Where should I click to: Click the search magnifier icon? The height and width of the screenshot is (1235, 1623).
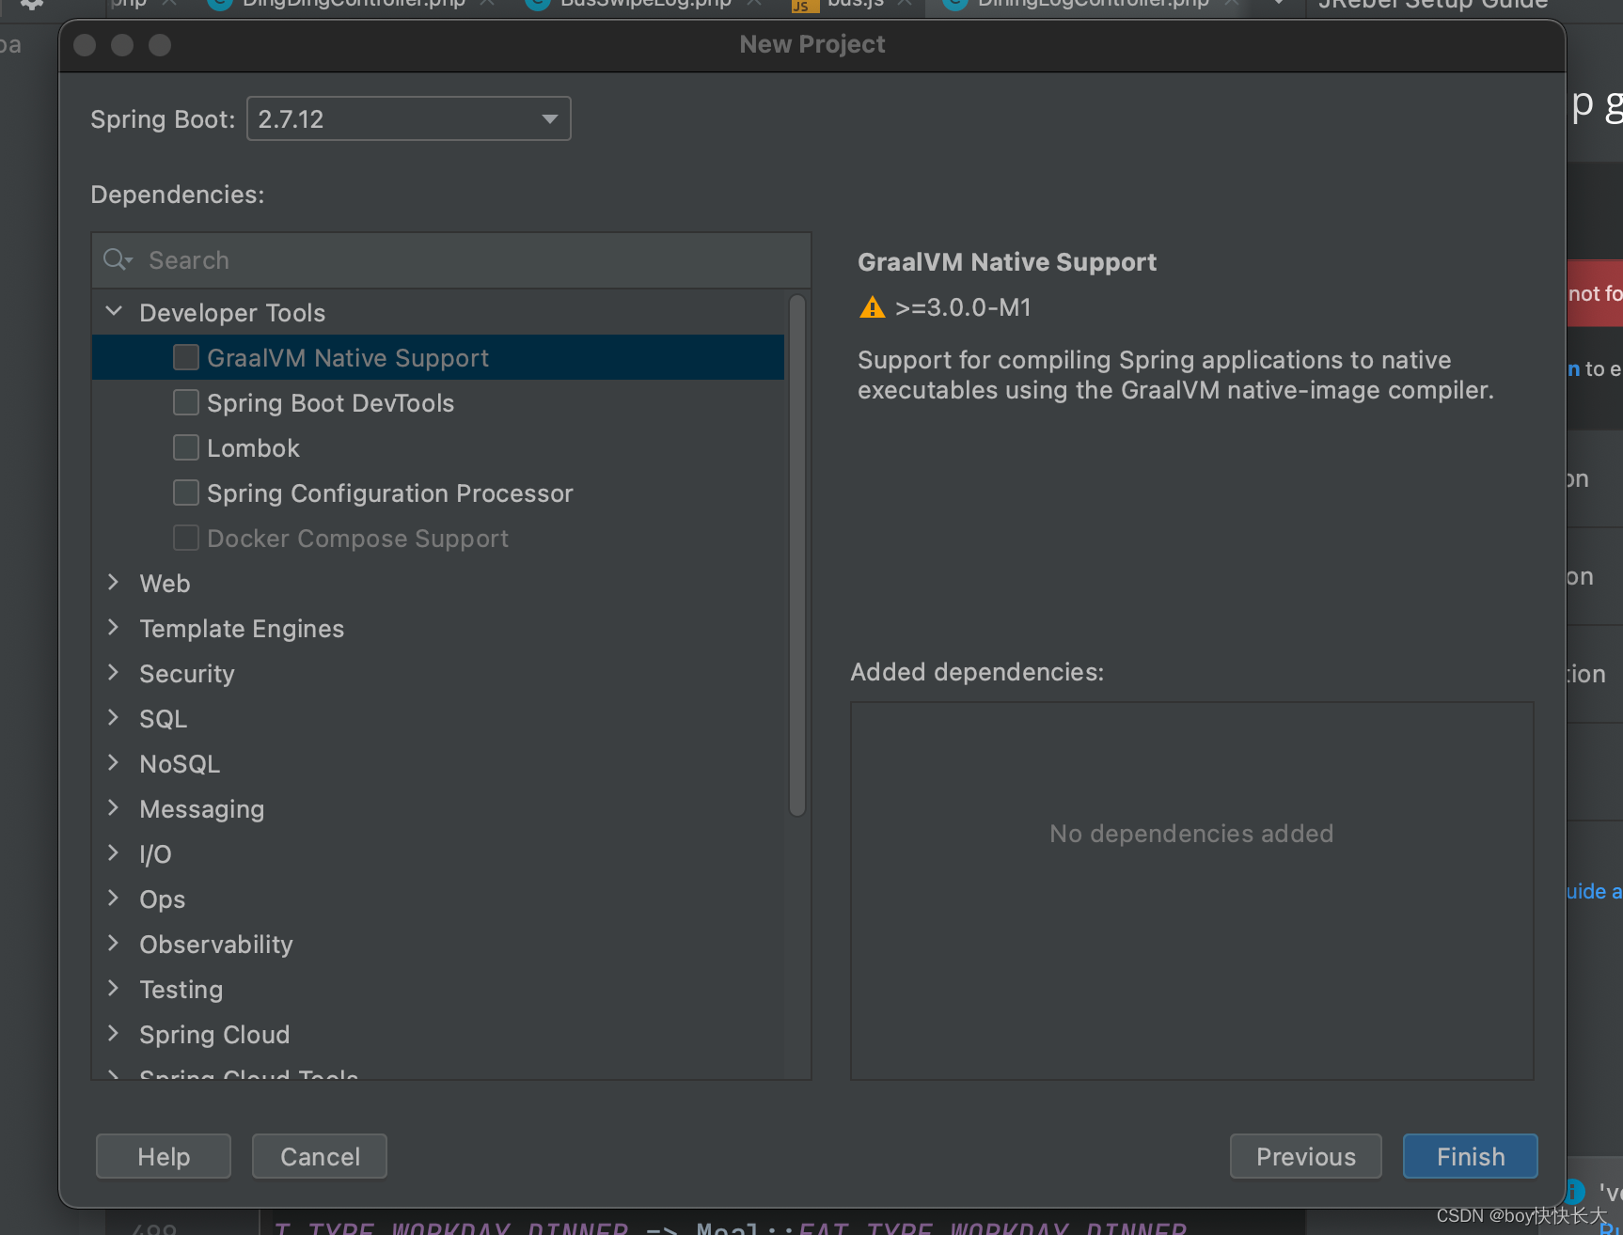[117, 260]
